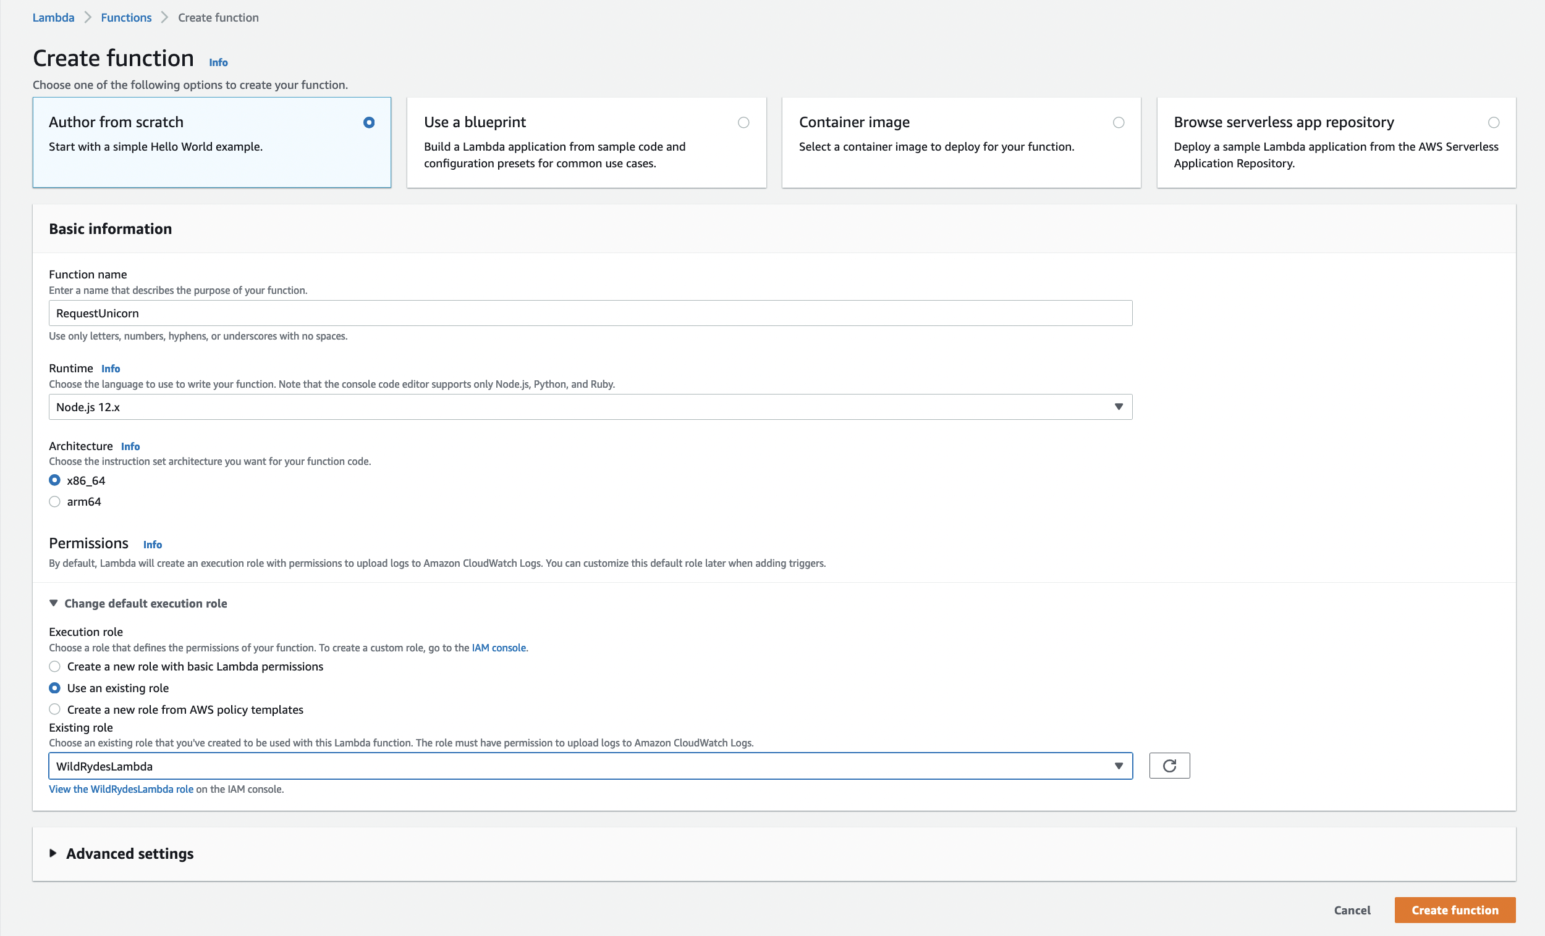Choose Container image option
The height and width of the screenshot is (936, 1545).
961,142
